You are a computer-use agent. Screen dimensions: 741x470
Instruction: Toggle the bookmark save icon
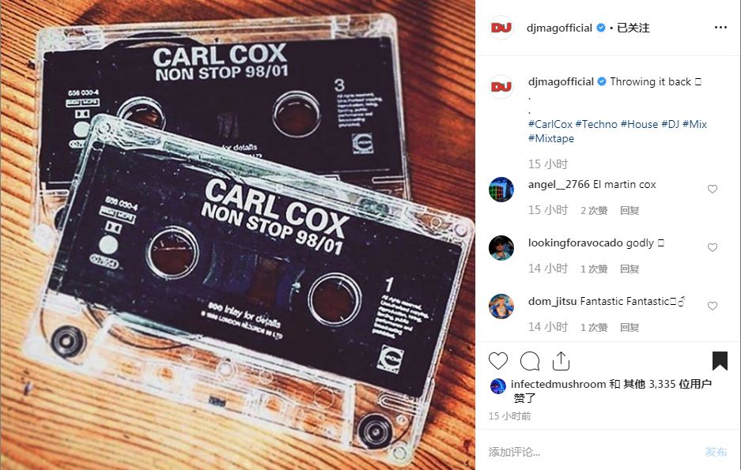(720, 361)
